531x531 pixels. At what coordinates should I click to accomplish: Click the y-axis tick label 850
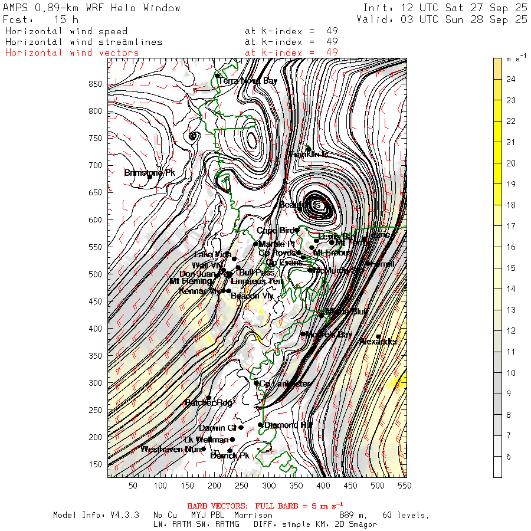[x=95, y=84]
